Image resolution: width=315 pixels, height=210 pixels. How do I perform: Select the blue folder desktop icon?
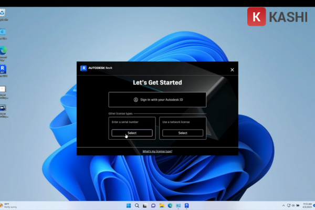pos(3,34)
